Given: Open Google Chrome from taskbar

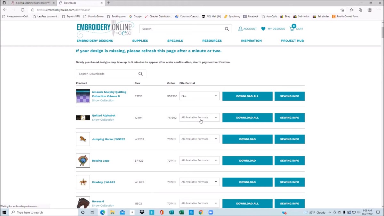Looking at the screenshot, I should coord(201,212).
